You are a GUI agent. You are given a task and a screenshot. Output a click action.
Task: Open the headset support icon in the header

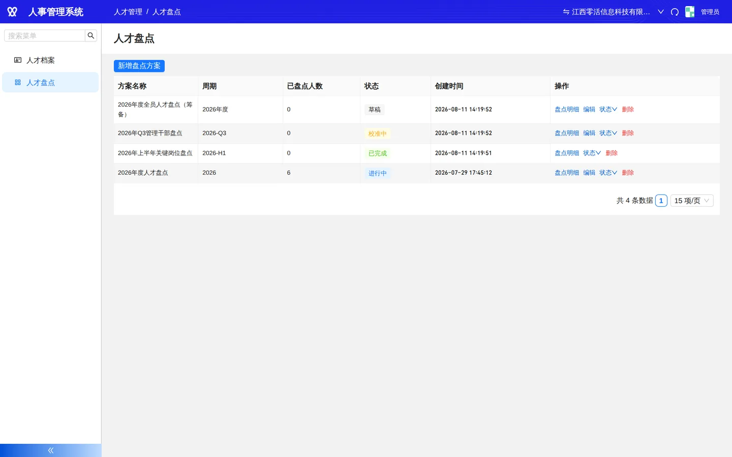pos(675,12)
